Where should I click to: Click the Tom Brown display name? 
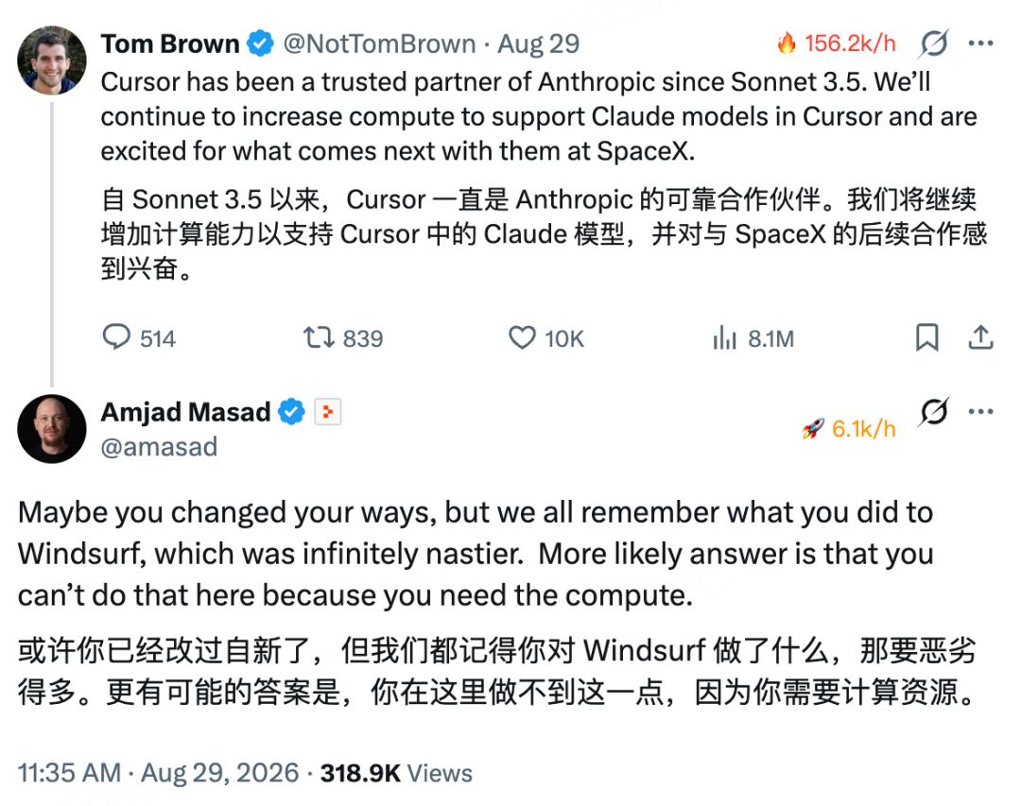[170, 43]
